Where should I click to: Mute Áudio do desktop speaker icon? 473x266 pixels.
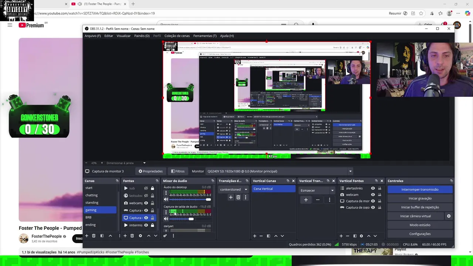(x=166, y=199)
